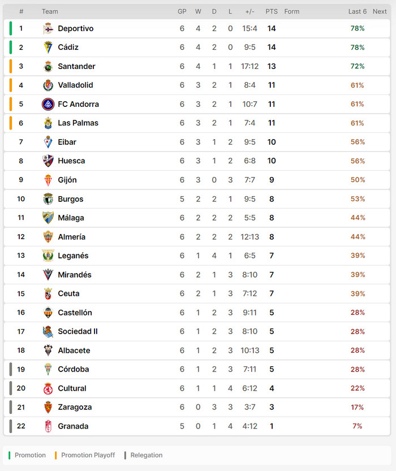Click the Next column header

[x=380, y=11]
